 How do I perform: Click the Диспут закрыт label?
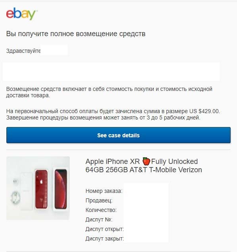pos(105,239)
